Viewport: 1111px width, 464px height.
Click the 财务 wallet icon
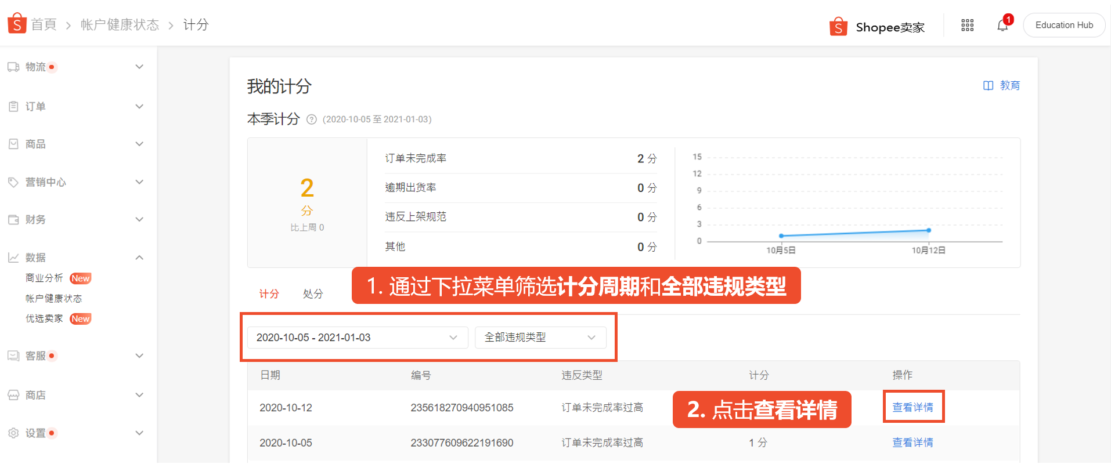13,220
